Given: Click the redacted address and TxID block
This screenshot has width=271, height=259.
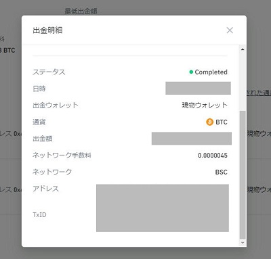Looking at the screenshot, I should point(163,208).
